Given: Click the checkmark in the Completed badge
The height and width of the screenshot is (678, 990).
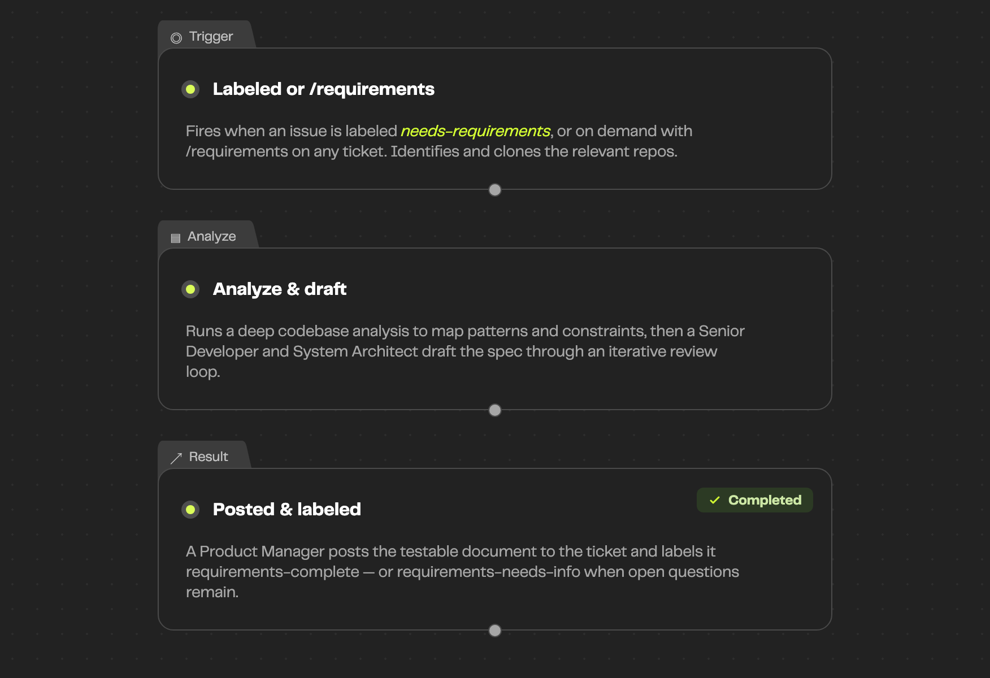Looking at the screenshot, I should [x=715, y=500].
